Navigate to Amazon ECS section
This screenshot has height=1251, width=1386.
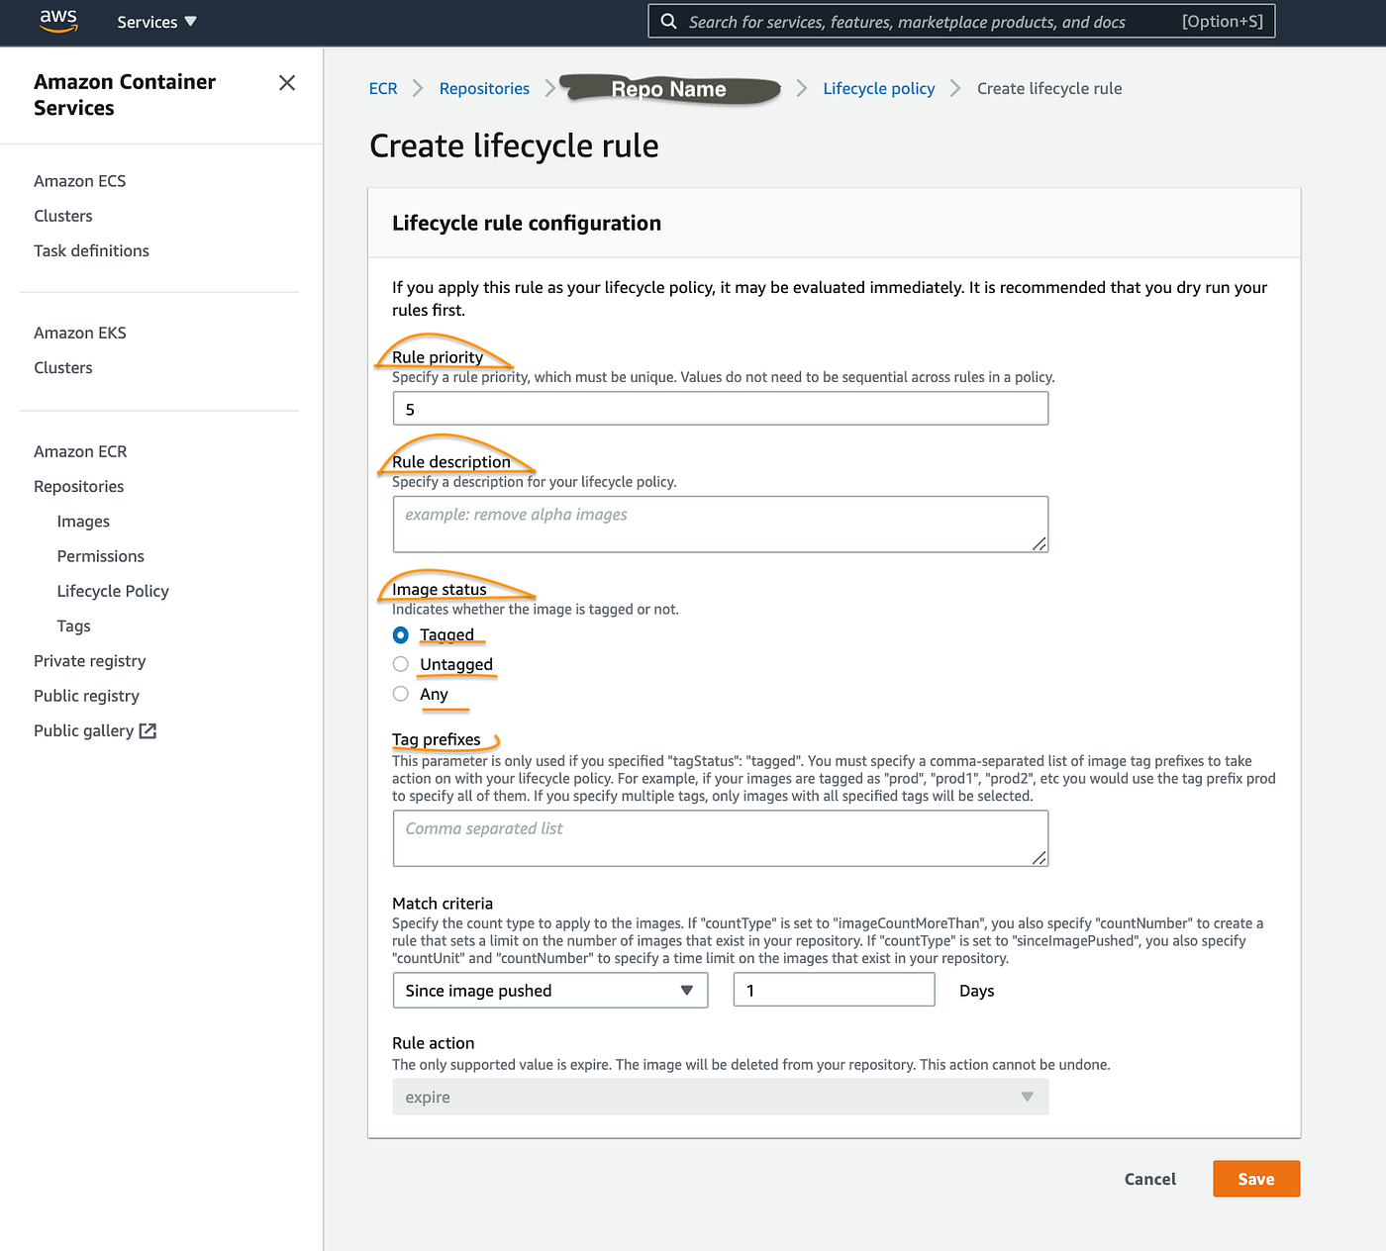click(x=79, y=180)
